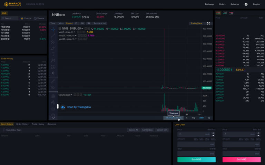
Task: Open the Orders menu
Action: click(222, 4)
